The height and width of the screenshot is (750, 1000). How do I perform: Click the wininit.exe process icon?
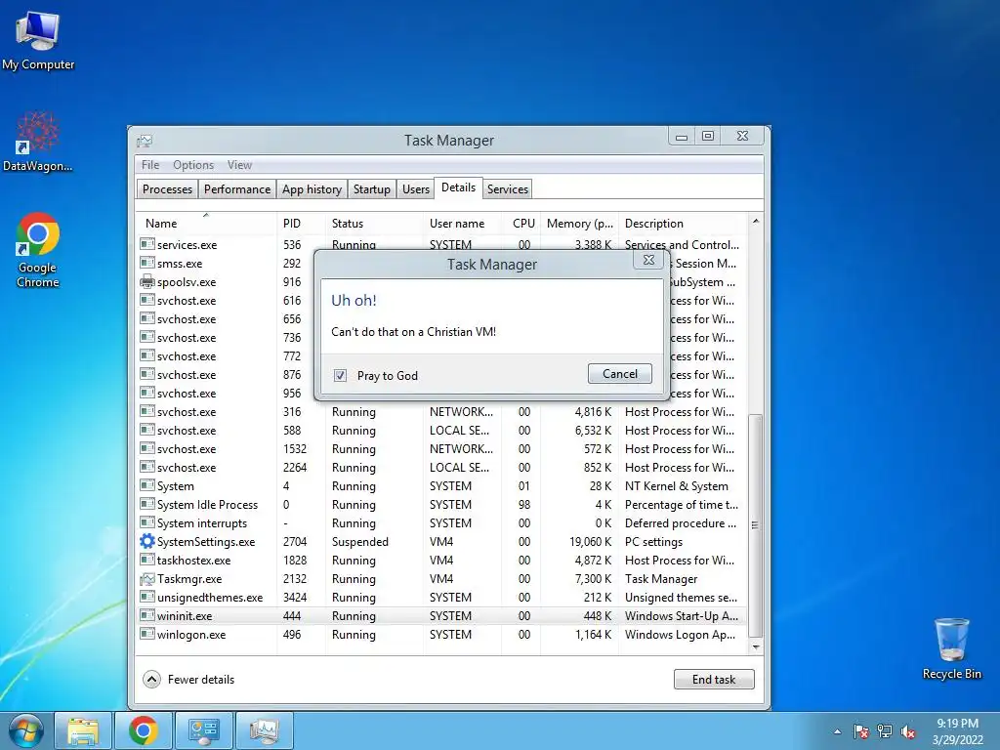(x=147, y=615)
